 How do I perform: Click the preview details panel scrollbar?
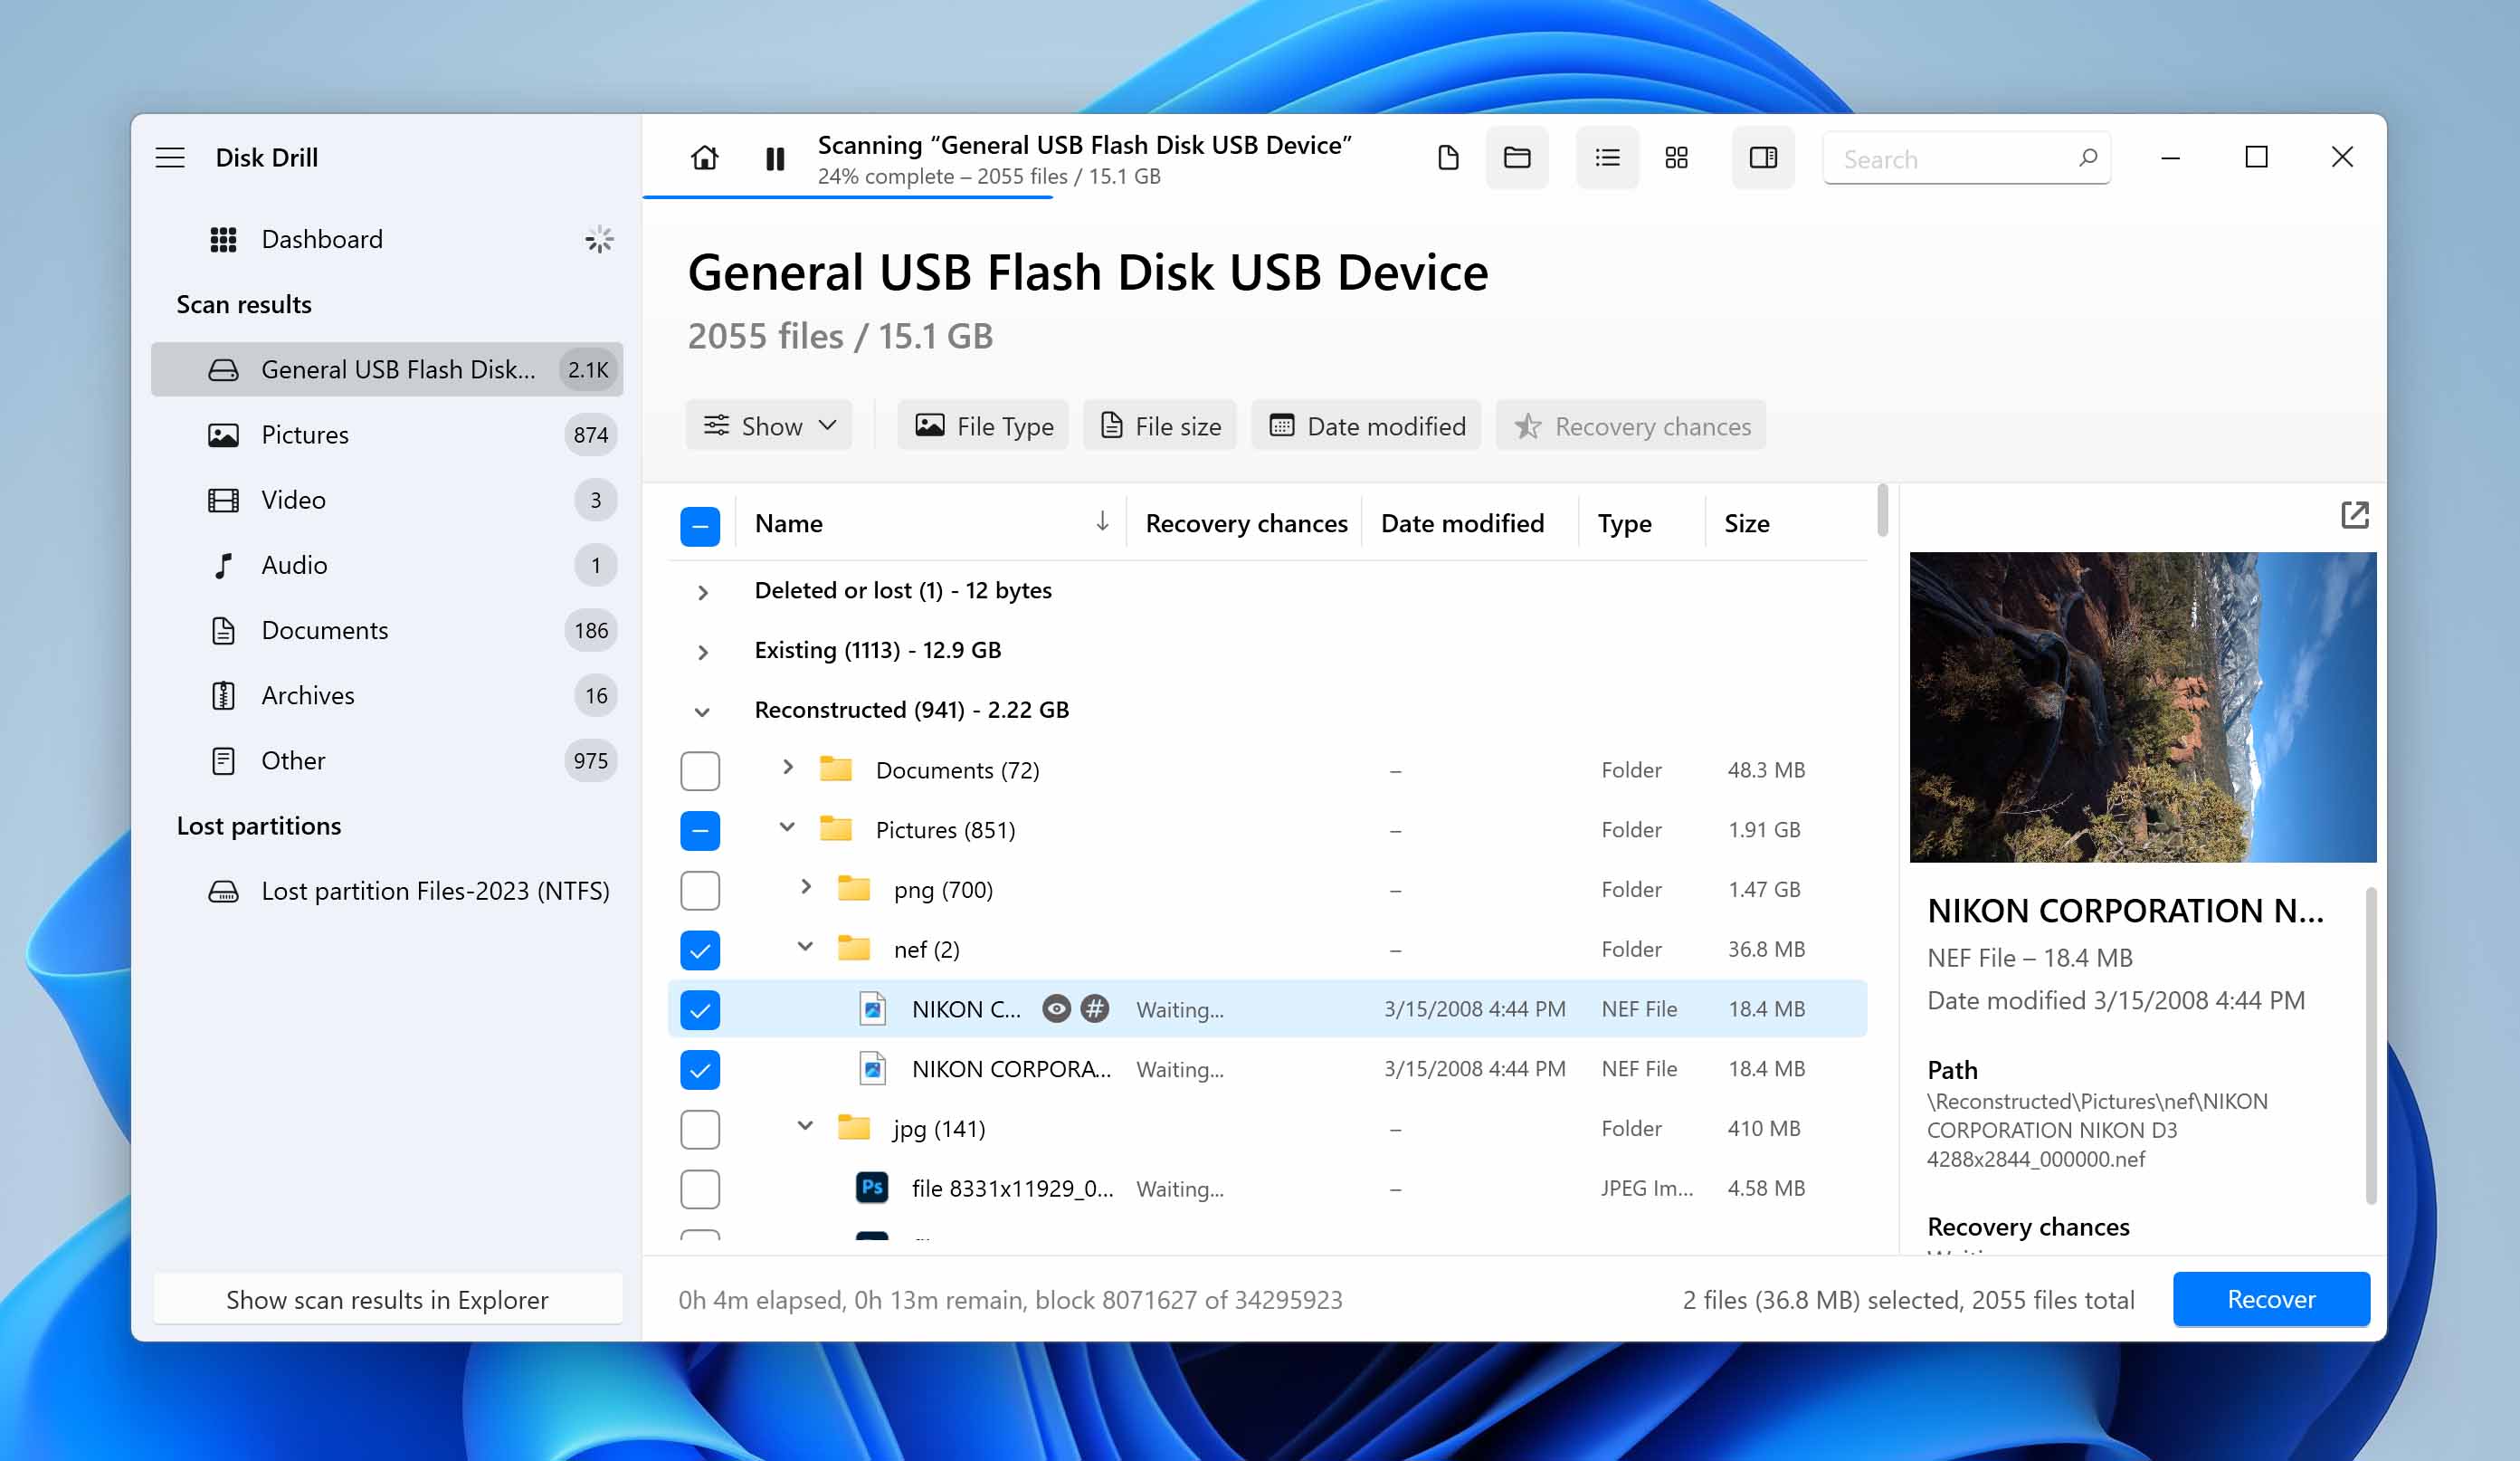pos(2370,1046)
